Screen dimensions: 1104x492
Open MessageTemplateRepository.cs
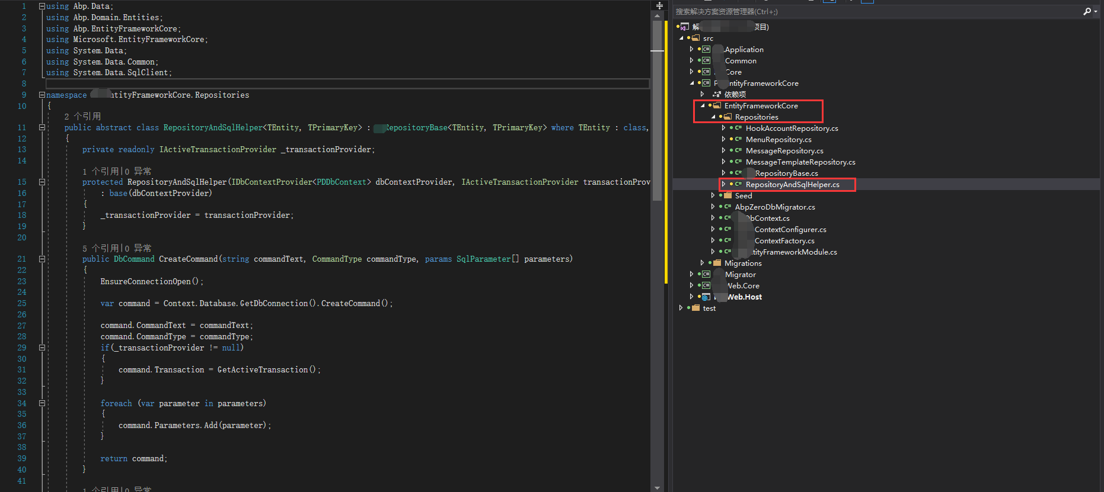pyautogui.click(x=800, y=162)
